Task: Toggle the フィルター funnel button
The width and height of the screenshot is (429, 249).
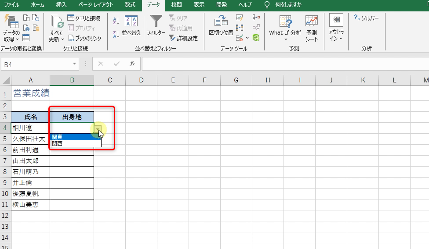Action: point(156,25)
